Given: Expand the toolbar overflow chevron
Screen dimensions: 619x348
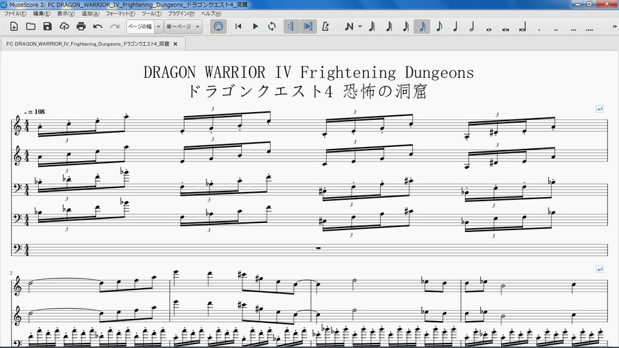Looking at the screenshot, I should 614,26.
